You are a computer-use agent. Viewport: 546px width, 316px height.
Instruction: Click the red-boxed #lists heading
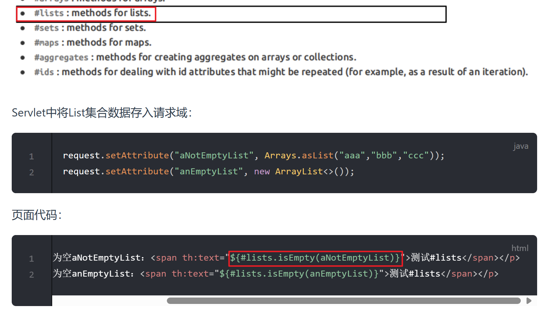(85, 13)
